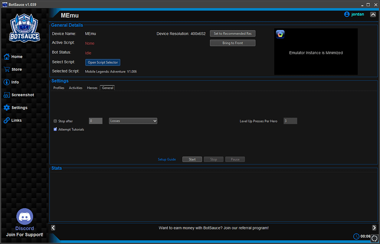The height and width of the screenshot is (244, 380).
Task: Enable the Stop after checkbox
Action: 55,121
